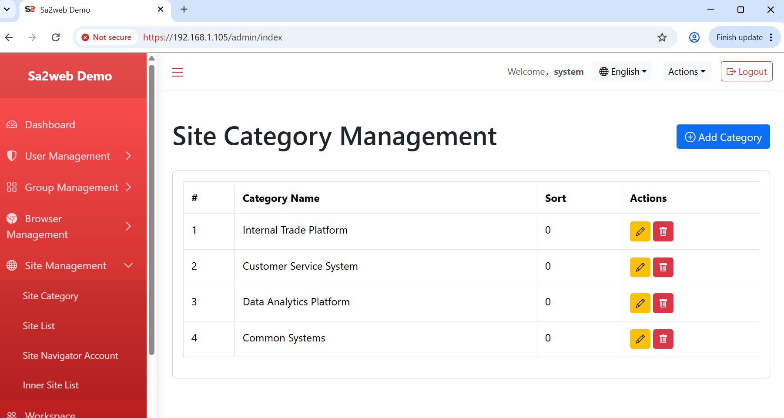
Task: Toggle the sidebar hamburger menu icon
Action: pyautogui.click(x=178, y=72)
